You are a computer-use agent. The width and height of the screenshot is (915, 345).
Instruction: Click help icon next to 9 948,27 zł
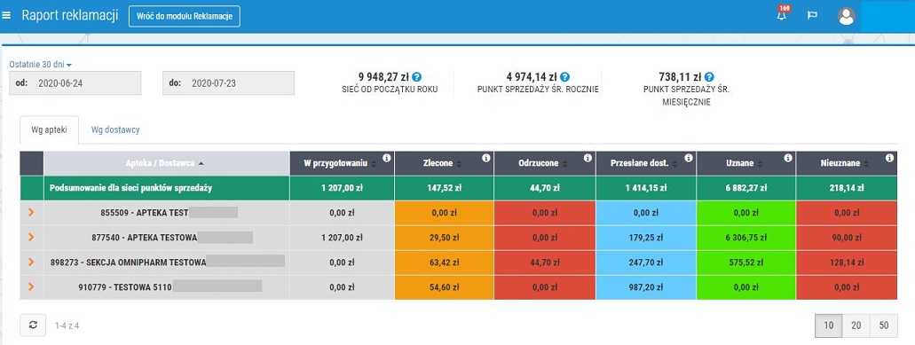click(x=416, y=77)
